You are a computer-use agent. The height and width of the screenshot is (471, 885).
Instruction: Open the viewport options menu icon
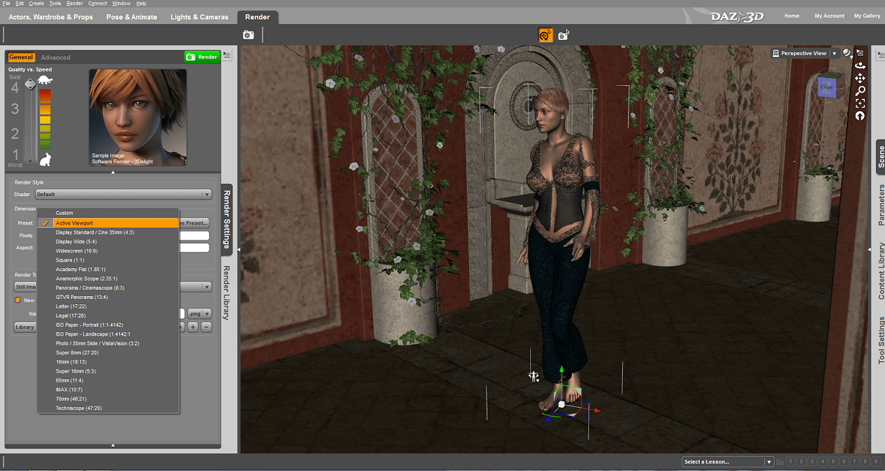(860, 52)
